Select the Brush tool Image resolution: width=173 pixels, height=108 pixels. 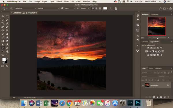tap(3, 34)
